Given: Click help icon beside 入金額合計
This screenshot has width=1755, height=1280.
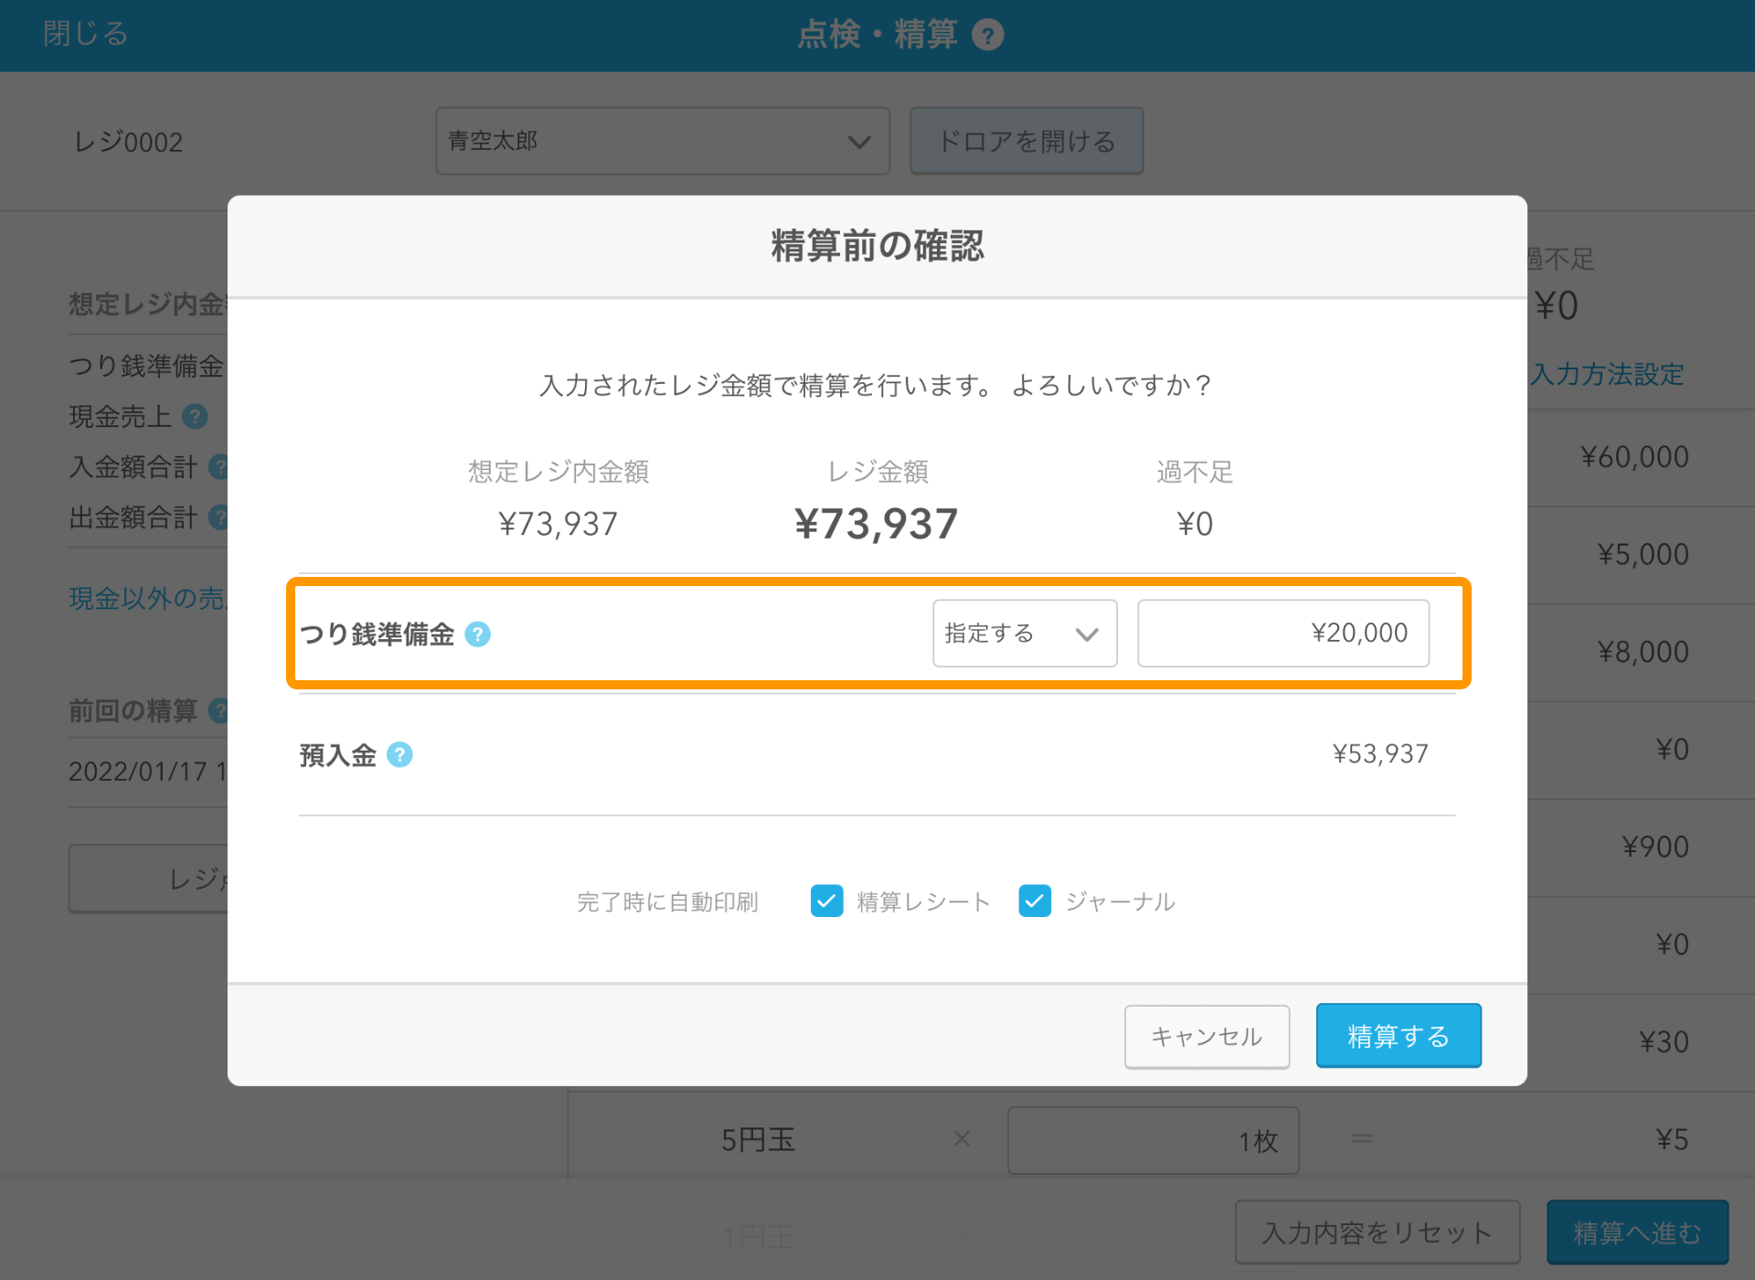Looking at the screenshot, I should click(x=218, y=467).
